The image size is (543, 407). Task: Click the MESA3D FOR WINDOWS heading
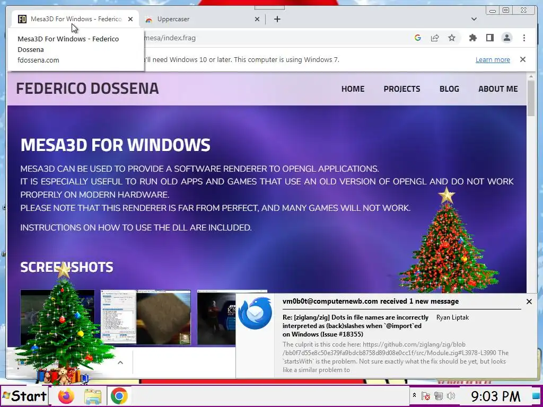[115, 145]
